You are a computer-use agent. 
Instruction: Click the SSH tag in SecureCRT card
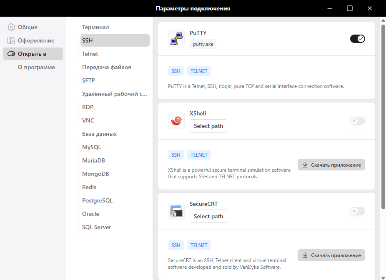(176, 245)
